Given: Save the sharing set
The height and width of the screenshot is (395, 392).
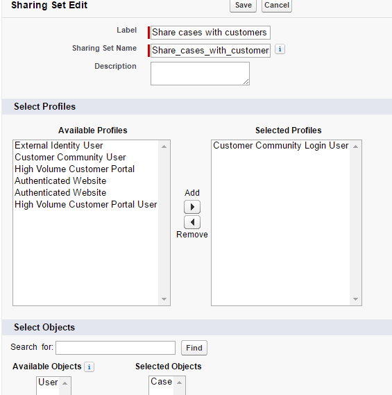Looking at the screenshot, I should [244, 5].
